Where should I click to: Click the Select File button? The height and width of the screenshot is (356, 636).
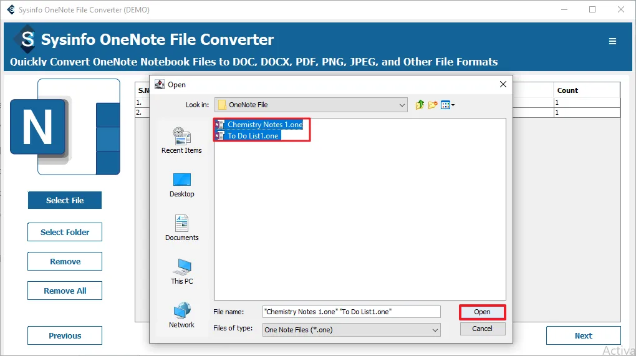(65, 200)
